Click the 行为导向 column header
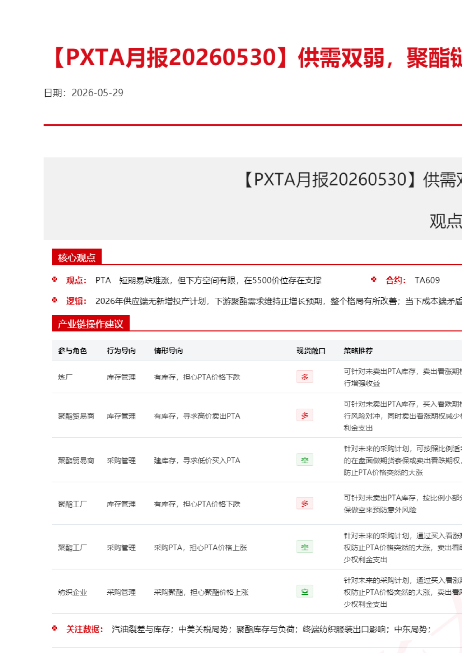 (121, 351)
